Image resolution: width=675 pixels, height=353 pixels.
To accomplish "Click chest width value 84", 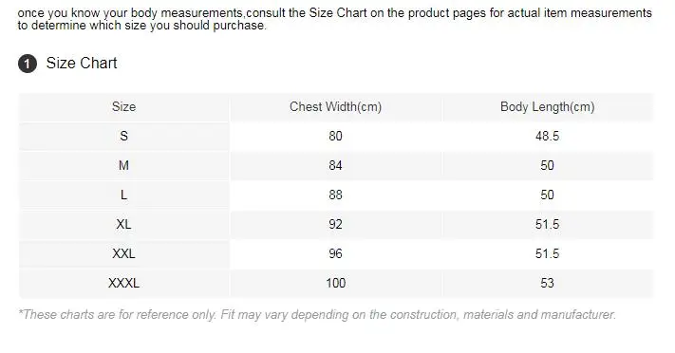I will click(x=335, y=165).
